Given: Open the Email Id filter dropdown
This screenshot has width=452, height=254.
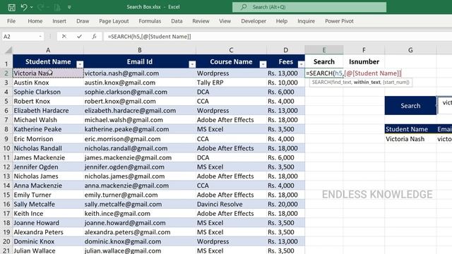Looking at the screenshot, I should tap(192, 64).
